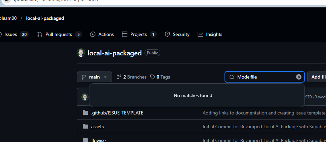Open the .github/ISSUE_TEMPLATE folder
326x142 pixels.
coord(117,113)
